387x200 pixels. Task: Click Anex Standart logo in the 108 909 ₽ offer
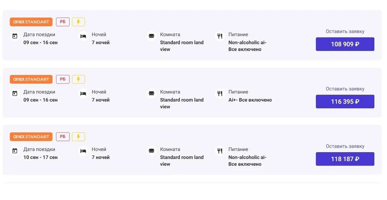coord(31,22)
